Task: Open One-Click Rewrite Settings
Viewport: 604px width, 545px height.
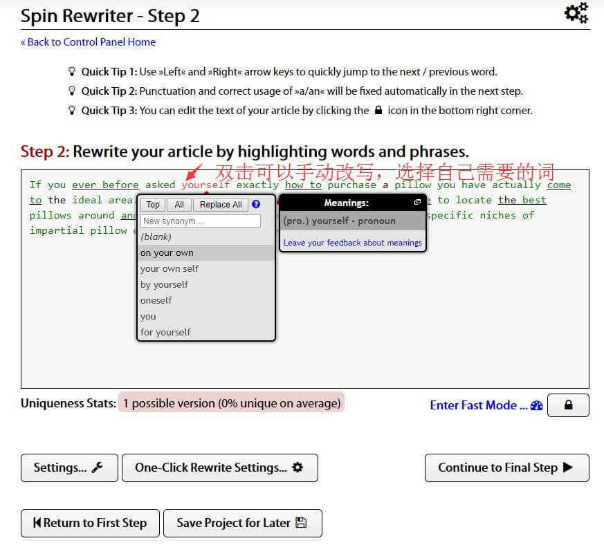Action: 219,468
